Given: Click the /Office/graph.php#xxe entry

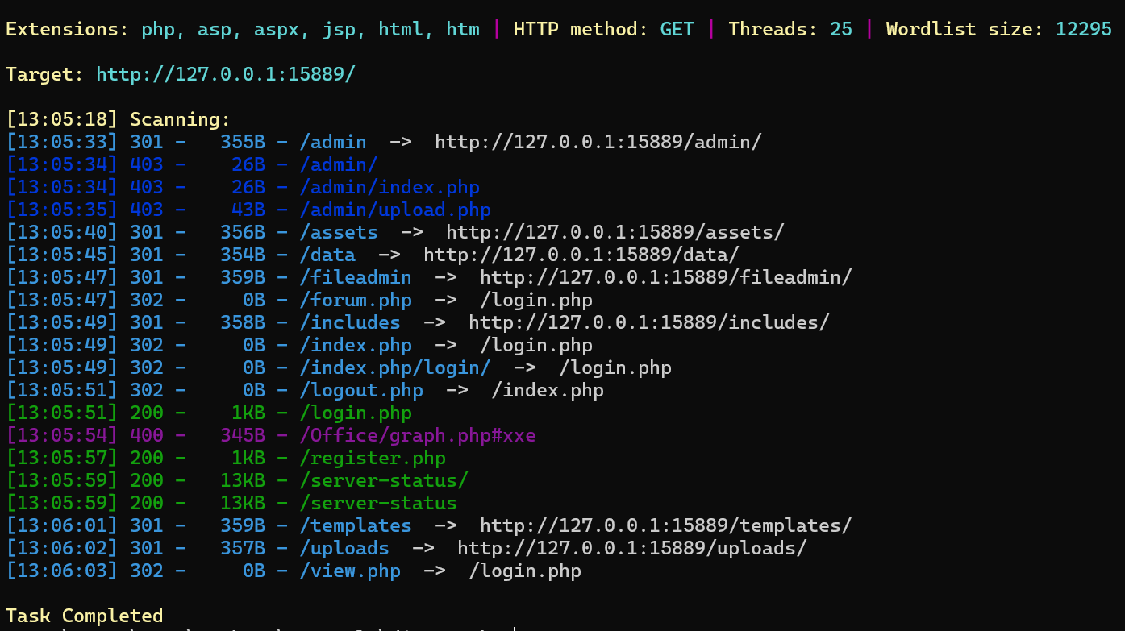Looking at the screenshot, I should pyautogui.click(x=418, y=436).
